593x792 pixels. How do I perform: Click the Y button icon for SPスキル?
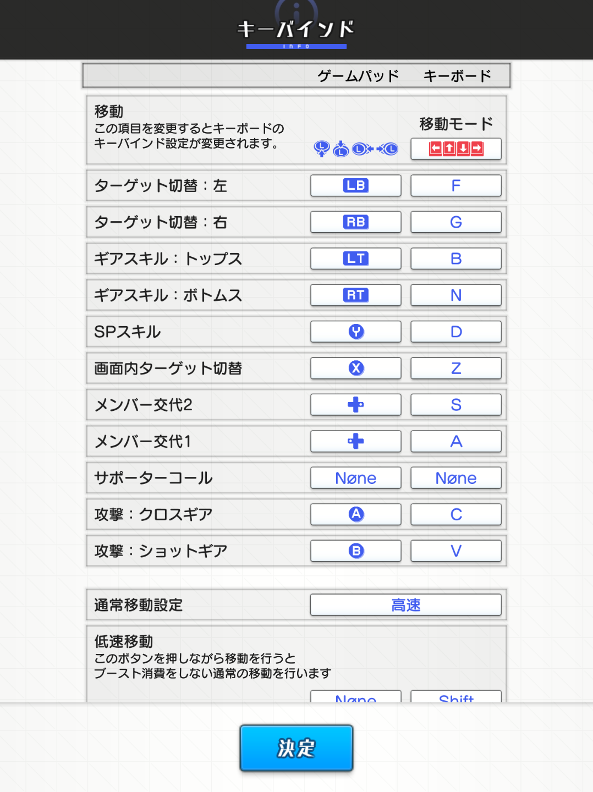pyautogui.click(x=355, y=332)
